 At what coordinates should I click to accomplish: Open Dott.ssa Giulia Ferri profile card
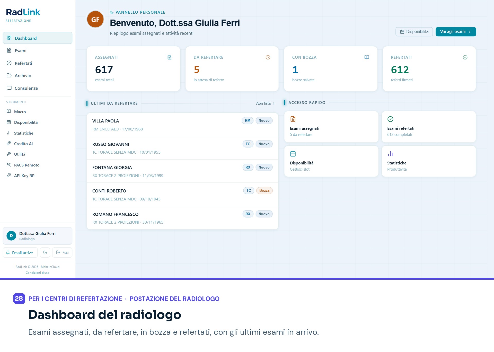[38, 236]
